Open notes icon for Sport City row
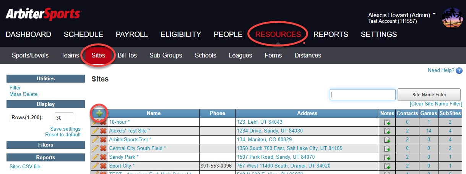 tap(387, 166)
